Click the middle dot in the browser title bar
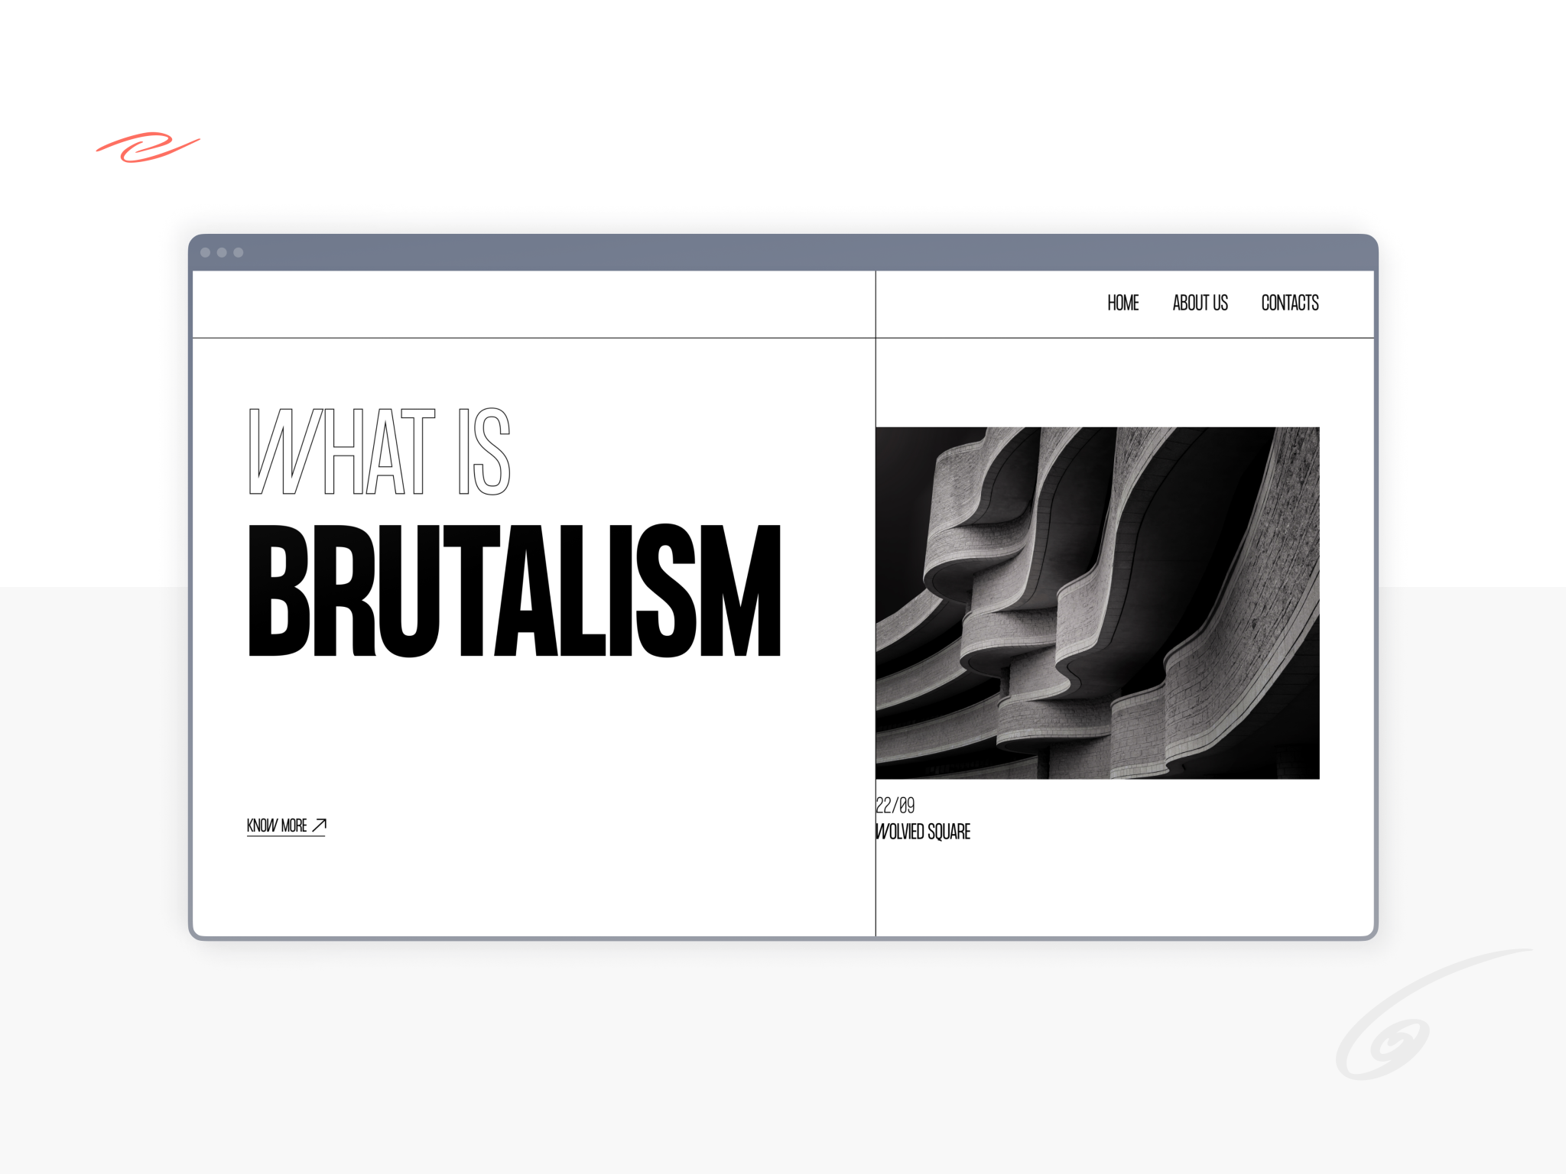 [x=222, y=252]
